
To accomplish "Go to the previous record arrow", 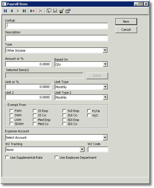I will [12, 11].
